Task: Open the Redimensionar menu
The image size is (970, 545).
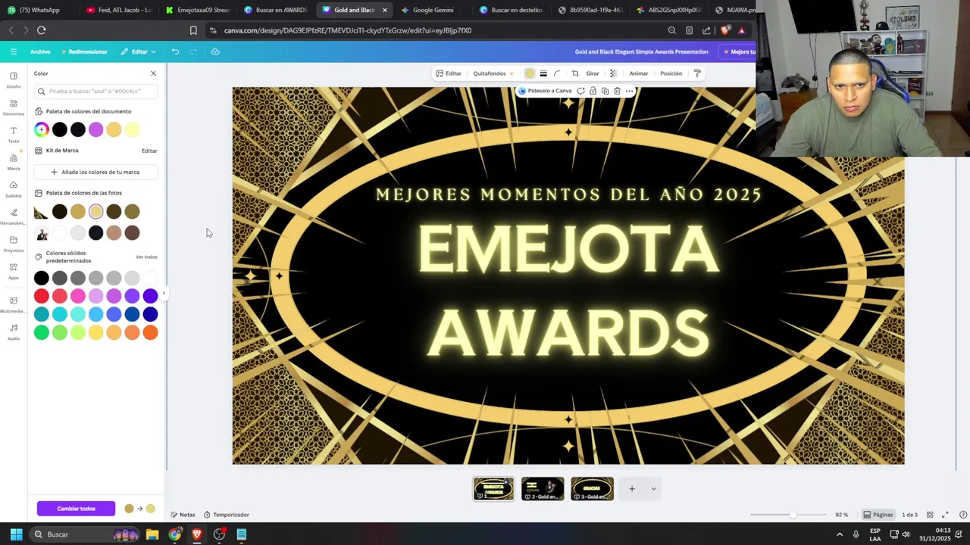Action: point(84,51)
